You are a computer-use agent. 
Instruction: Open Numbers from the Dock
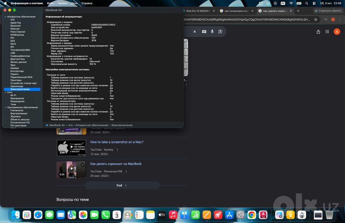pos(195,215)
